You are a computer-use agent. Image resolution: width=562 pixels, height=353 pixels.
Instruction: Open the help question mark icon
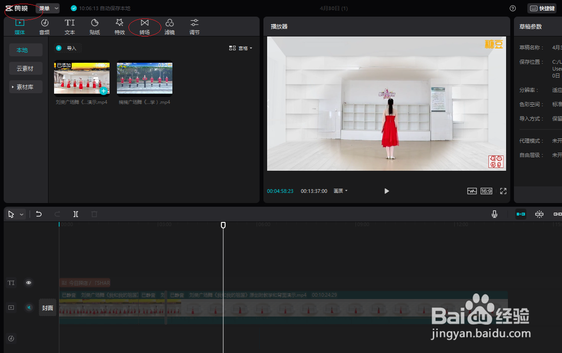[x=513, y=8]
